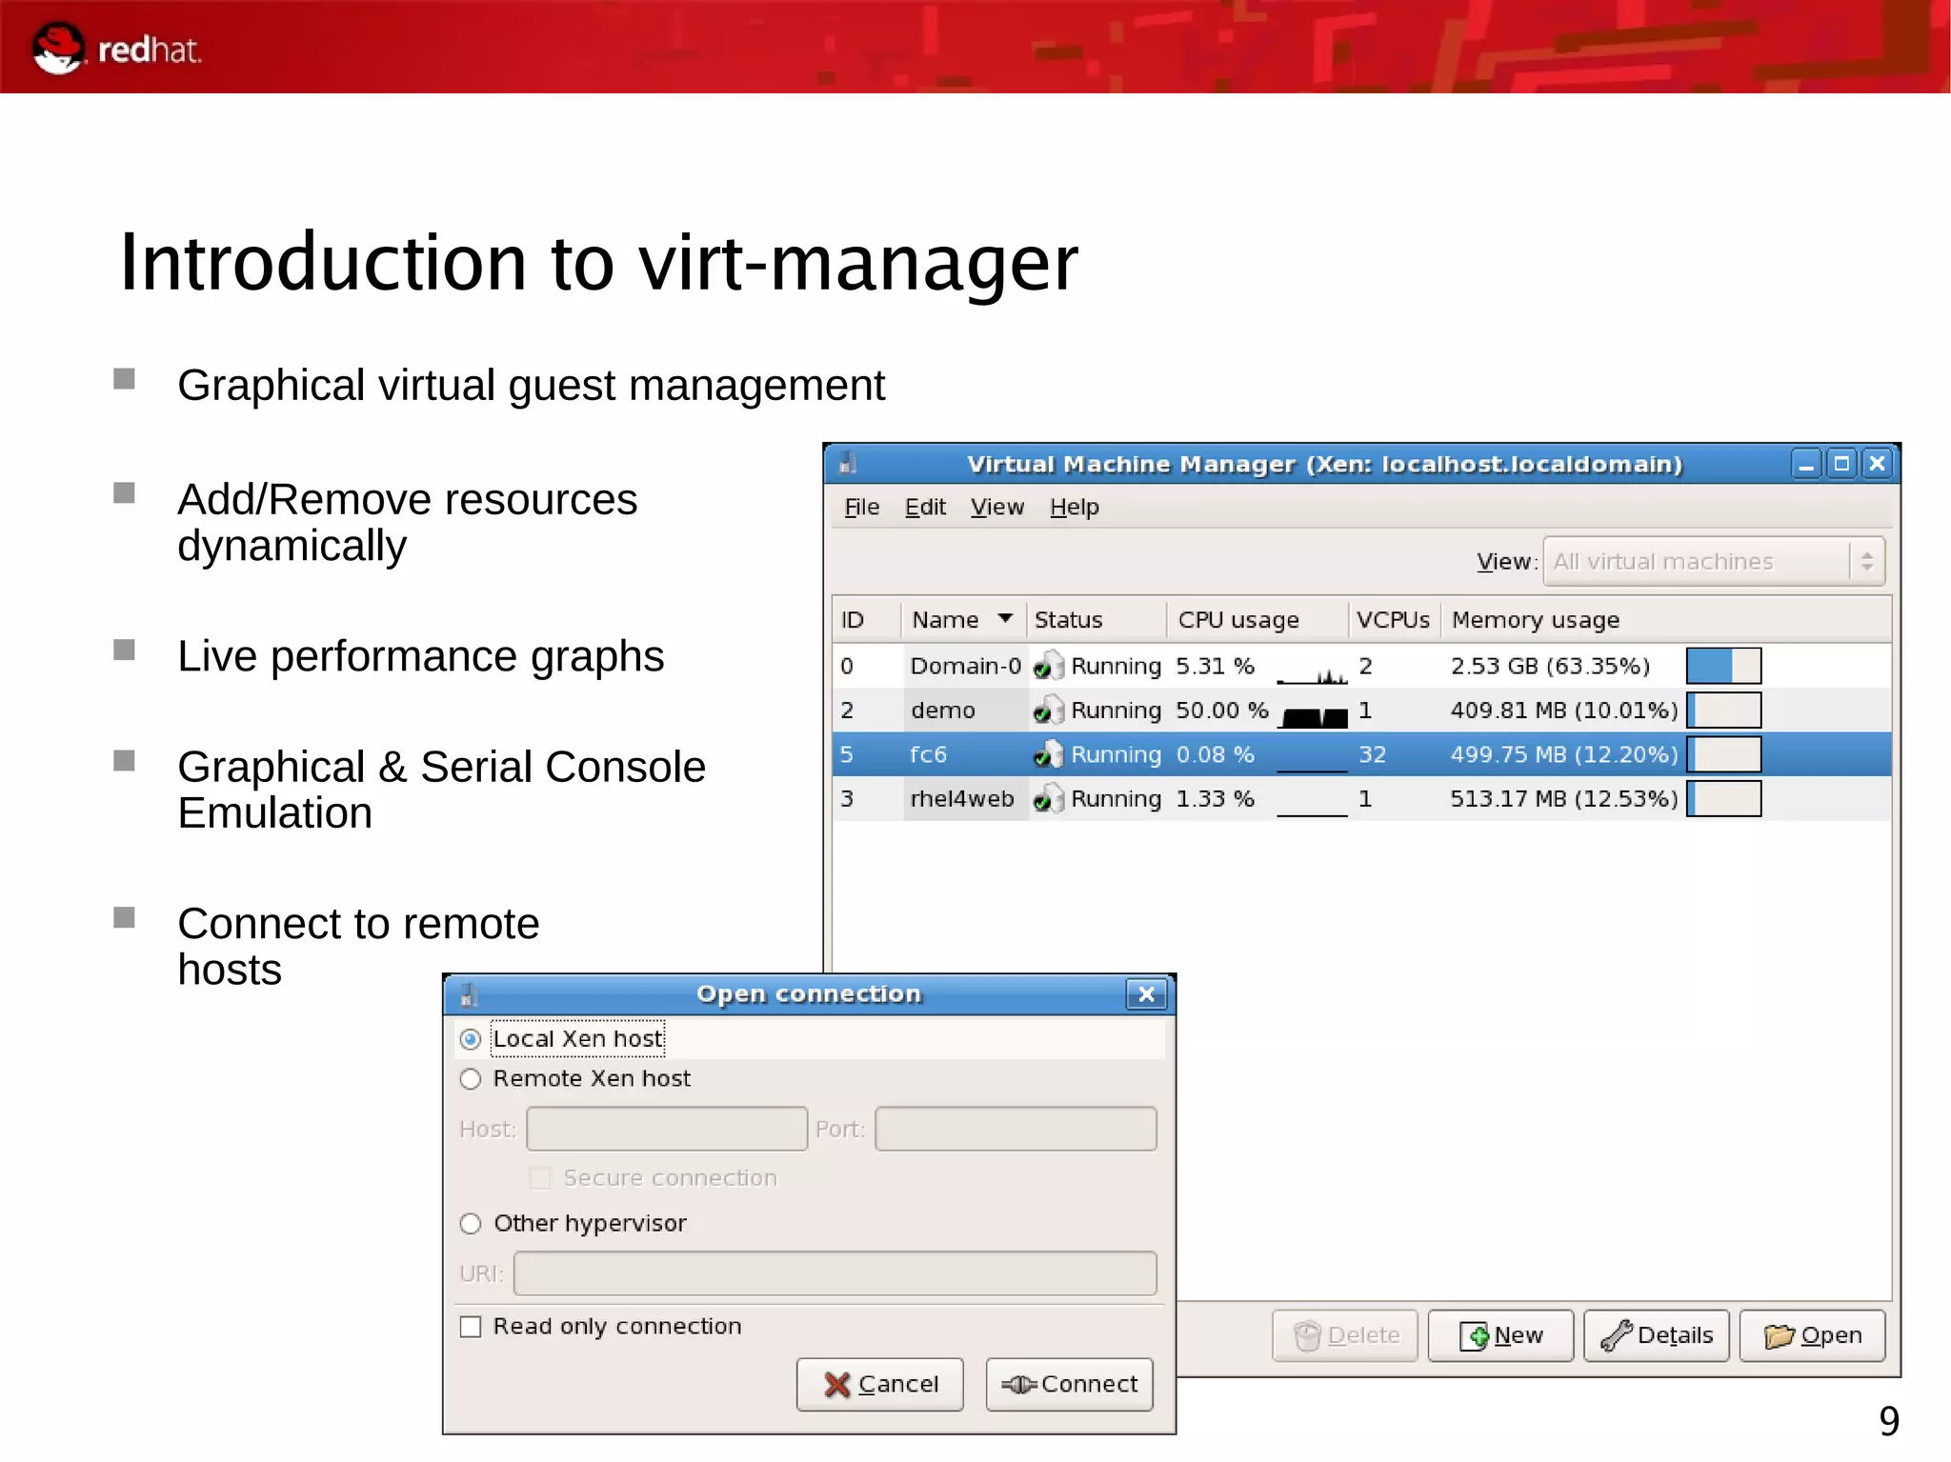This screenshot has width=1951, height=1462.
Task: Expand the 'All virtual machines' View dropdown
Action: point(1714,561)
